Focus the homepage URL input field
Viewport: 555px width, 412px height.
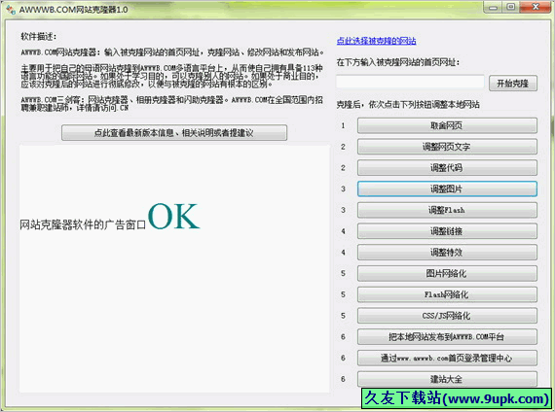[x=410, y=82]
